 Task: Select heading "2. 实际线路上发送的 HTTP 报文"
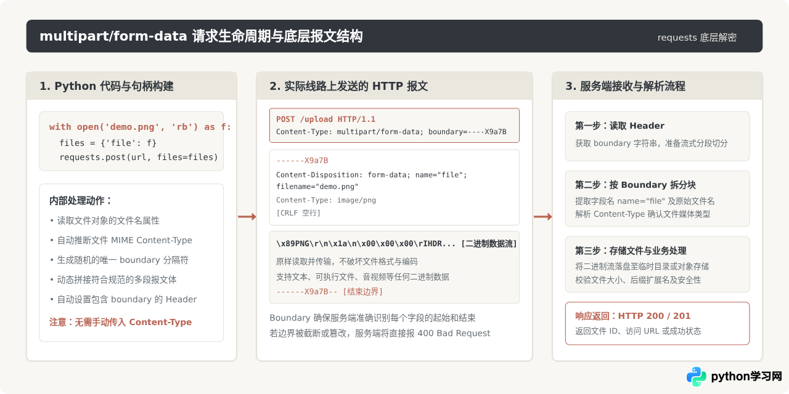(348, 86)
